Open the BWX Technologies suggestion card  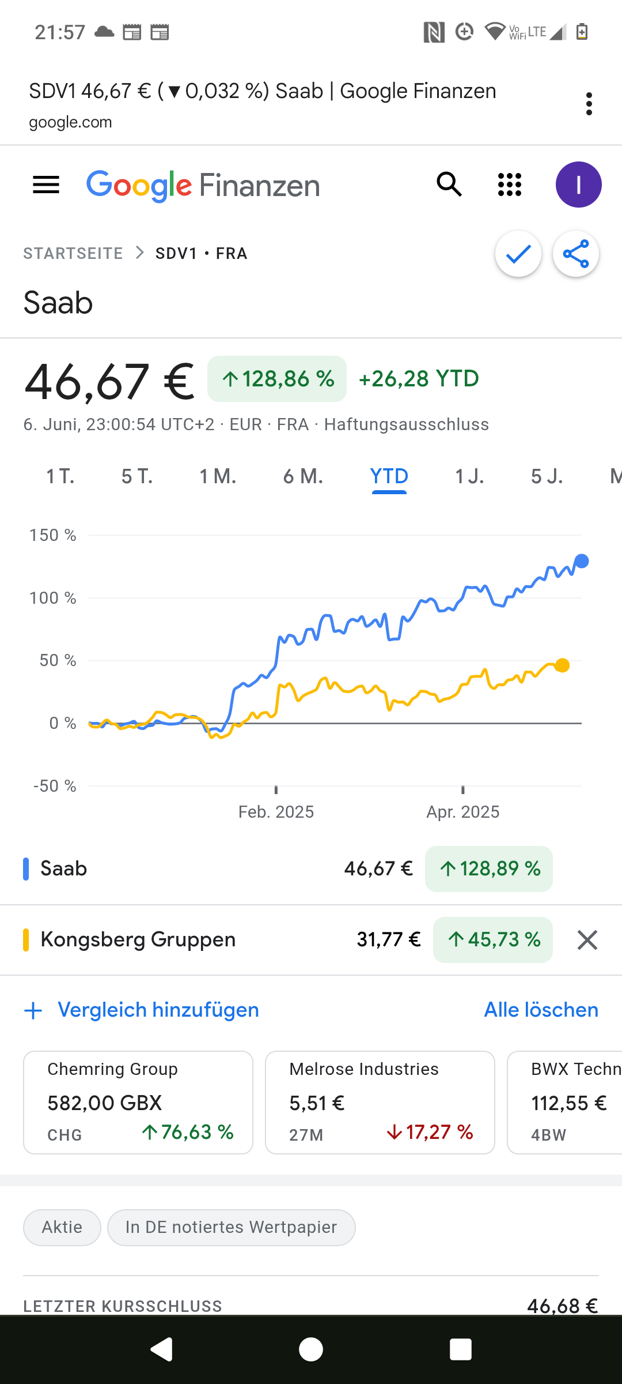coord(564,1103)
